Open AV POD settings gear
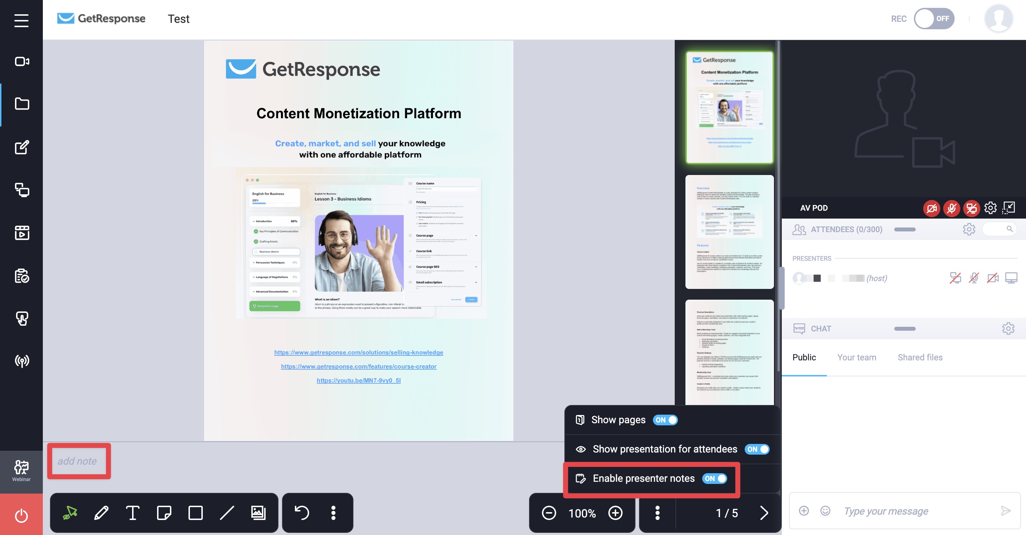The height and width of the screenshot is (535, 1026). click(x=990, y=208)
